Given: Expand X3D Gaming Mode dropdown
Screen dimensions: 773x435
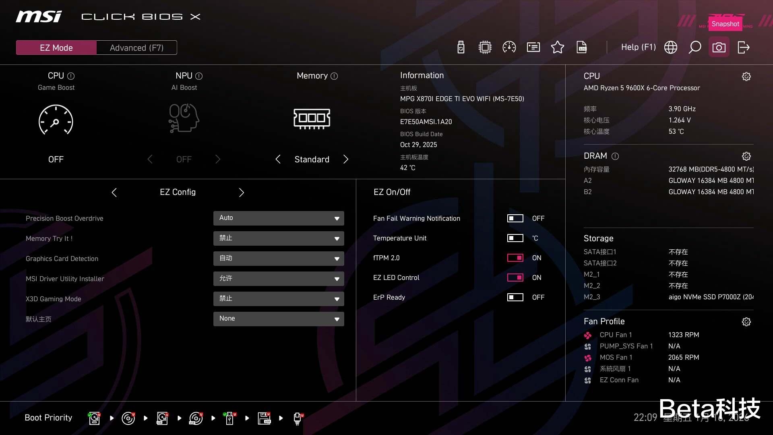Looking at the screenshot, I should [x=279, y=299].
